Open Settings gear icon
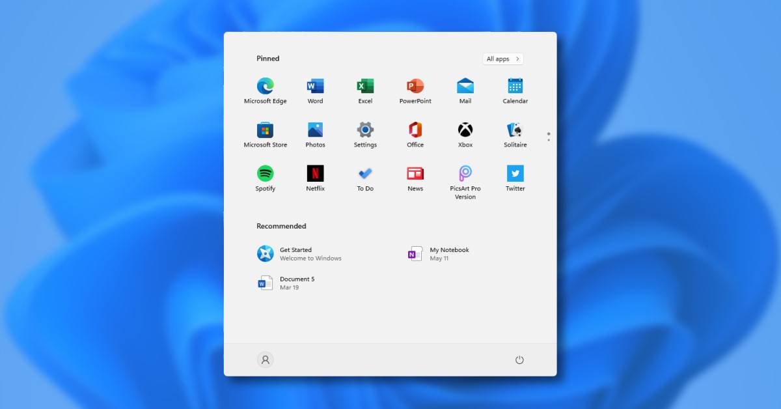The width and height of the screenshot is (781, 409). (365, 130)
